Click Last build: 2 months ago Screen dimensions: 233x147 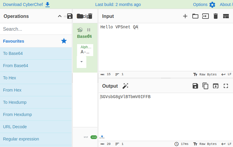pyautogui.click(x=118, y=4)
